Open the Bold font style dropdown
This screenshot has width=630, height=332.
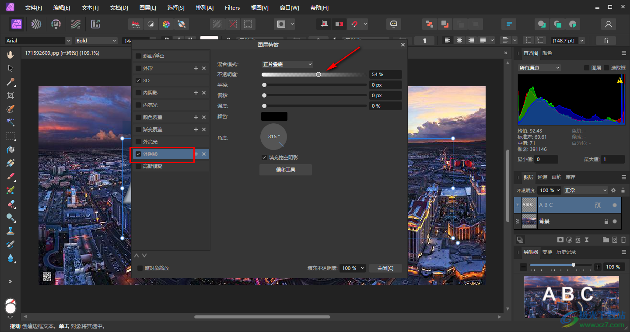click(x=96, y=41)
